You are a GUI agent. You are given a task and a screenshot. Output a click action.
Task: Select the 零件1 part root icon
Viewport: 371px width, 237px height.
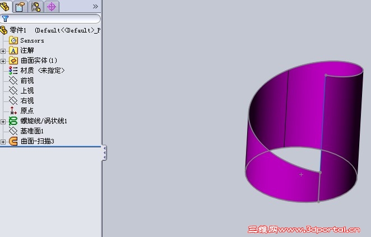(4, 30)
